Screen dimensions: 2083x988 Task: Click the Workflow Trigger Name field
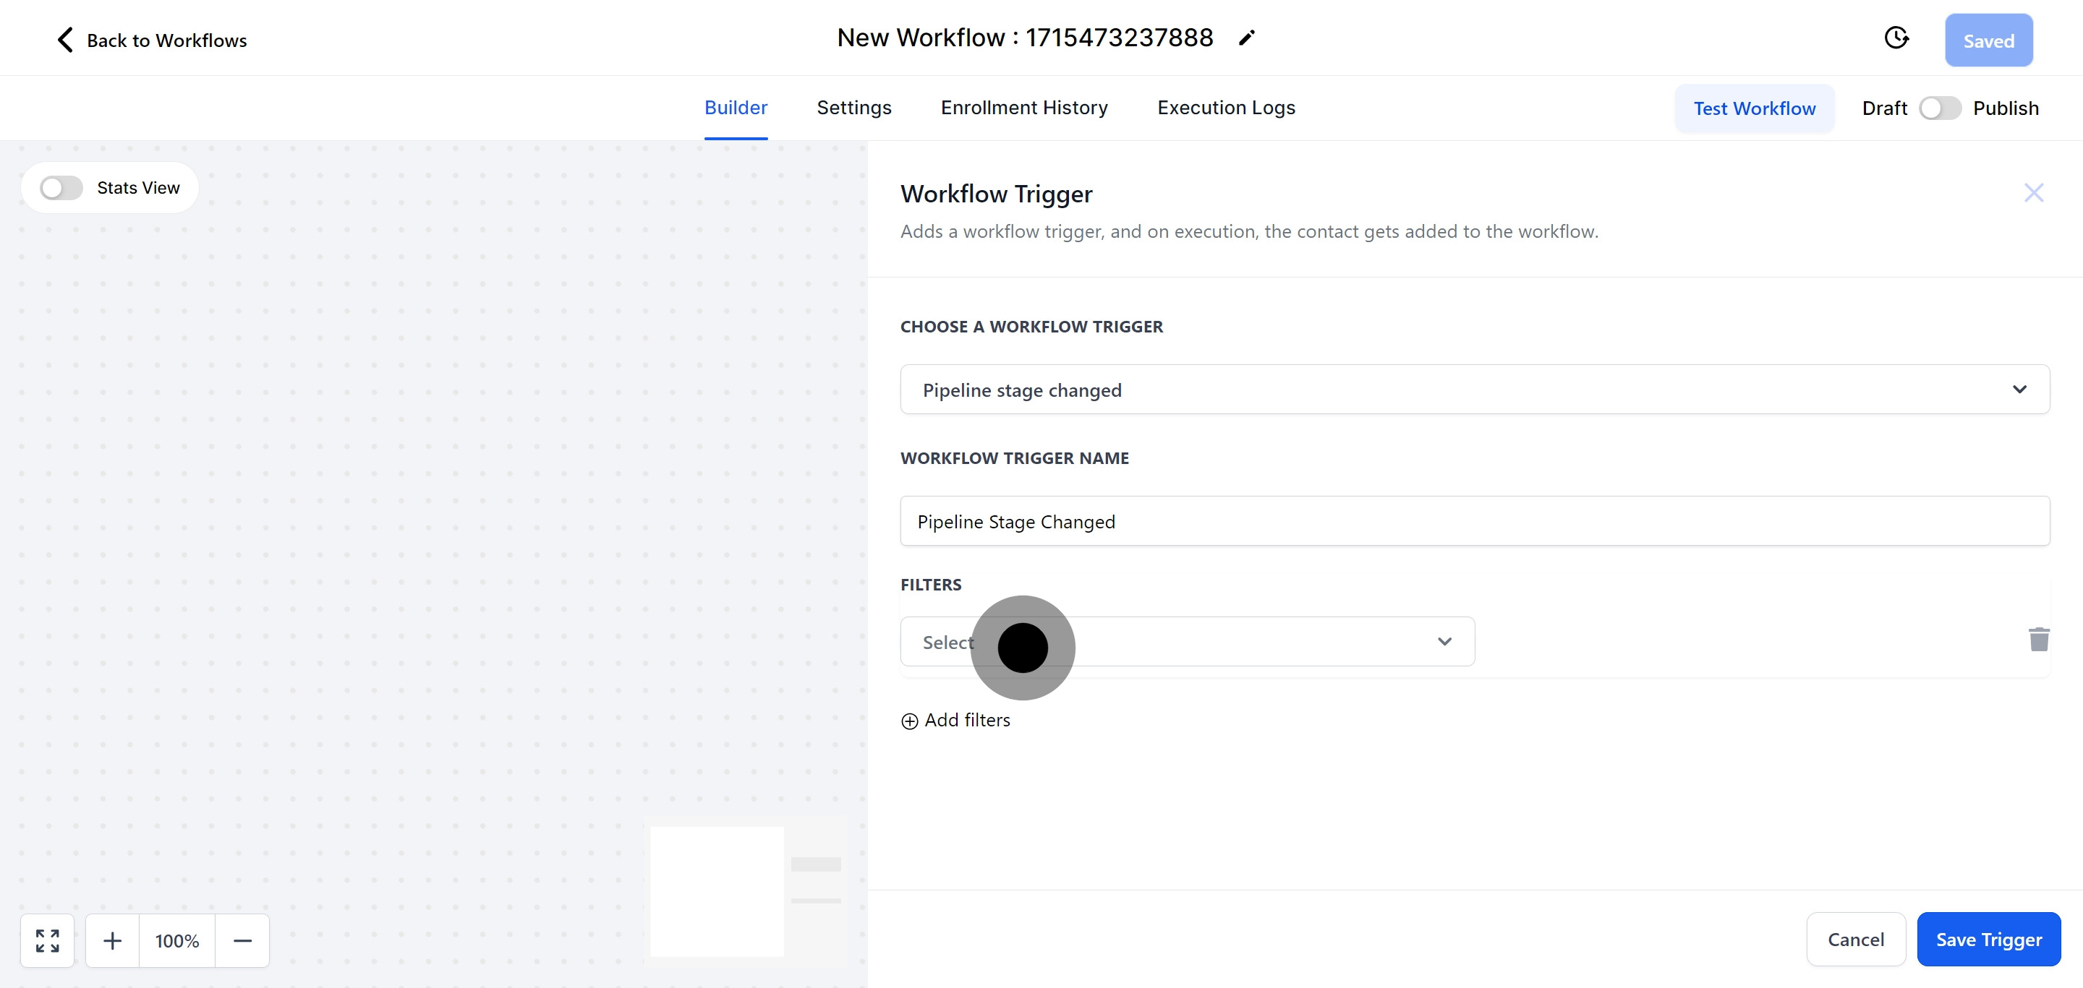(x=1474, y=522)
